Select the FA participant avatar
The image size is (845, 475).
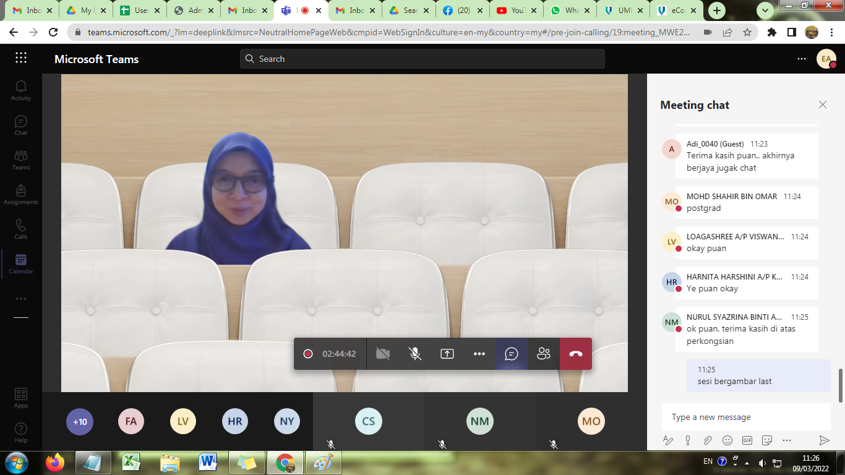click(131, 422)
